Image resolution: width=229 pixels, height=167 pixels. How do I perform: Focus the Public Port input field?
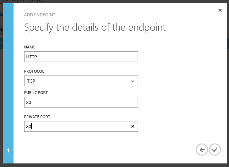(81, 102)
